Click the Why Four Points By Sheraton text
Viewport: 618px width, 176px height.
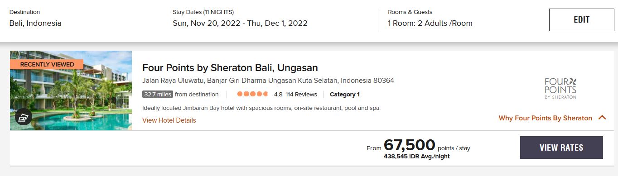546,118
